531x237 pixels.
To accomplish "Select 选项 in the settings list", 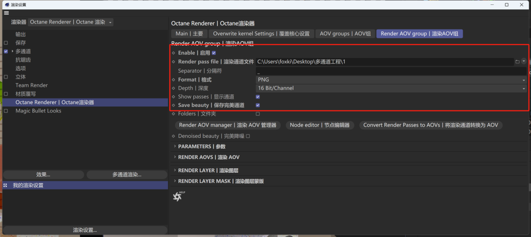I will pos(21,68).
